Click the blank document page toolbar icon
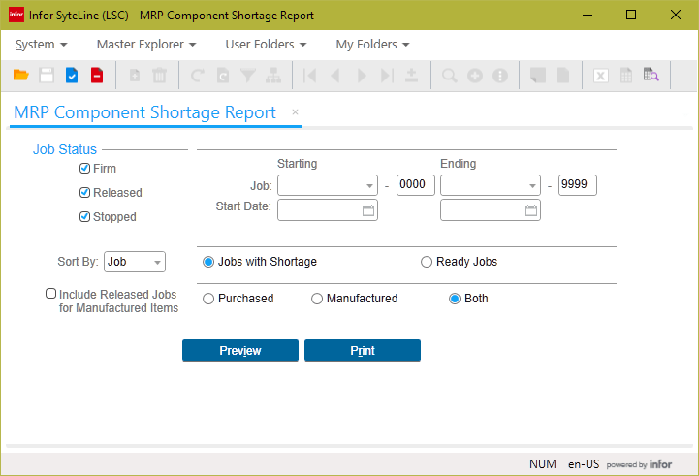Image resolution: width=699 pixels, height=476 pixels. pos(563,76)
